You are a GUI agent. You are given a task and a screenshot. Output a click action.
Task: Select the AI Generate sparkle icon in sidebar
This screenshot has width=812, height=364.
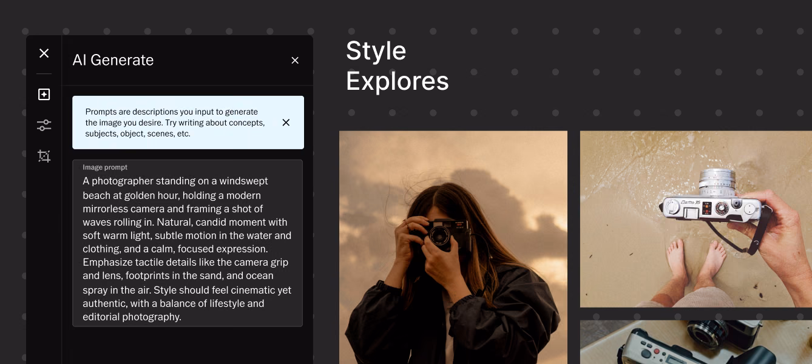click(44, 95)
